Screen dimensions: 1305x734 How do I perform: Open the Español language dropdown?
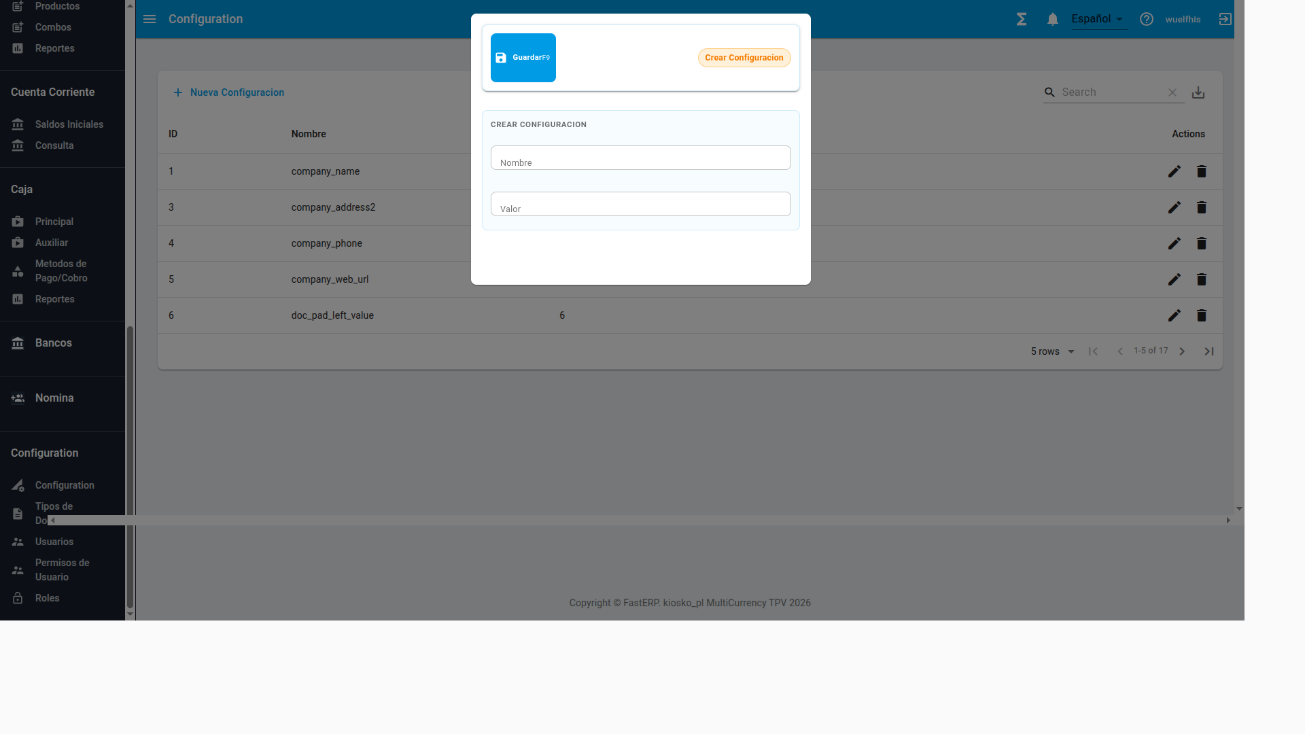1098,19
